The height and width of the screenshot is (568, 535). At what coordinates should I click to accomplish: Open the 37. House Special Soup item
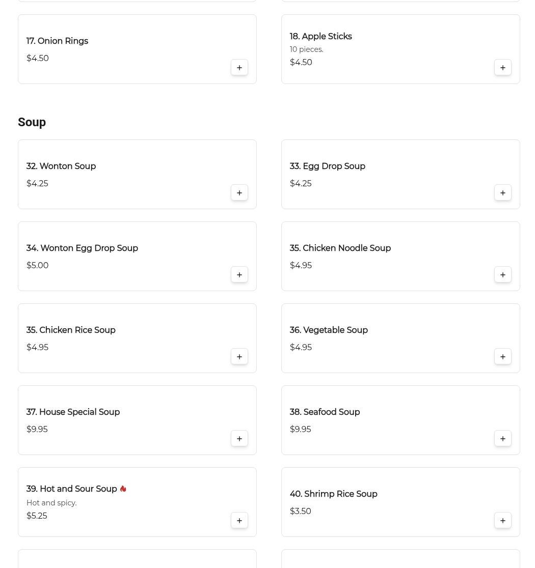[x=73, y=412]
